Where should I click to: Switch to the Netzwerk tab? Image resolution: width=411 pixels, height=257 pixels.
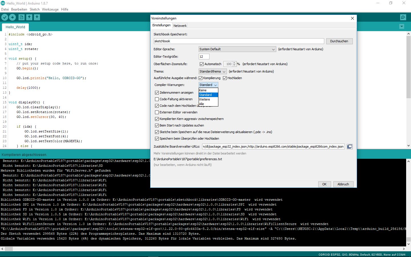point(180,26)
